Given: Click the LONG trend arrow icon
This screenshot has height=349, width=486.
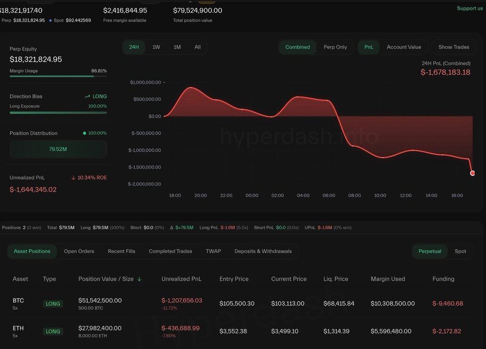Looking at the screenshot, I should coord(87,97).
